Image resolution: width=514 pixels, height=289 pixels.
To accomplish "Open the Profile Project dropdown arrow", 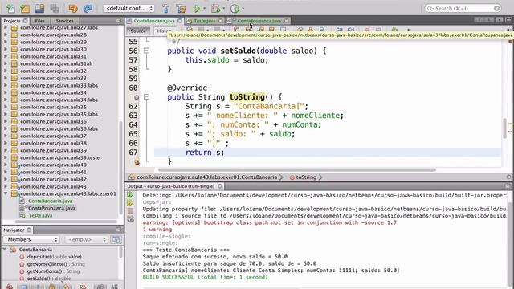I will pyautogui.click(x=243, y=9).
